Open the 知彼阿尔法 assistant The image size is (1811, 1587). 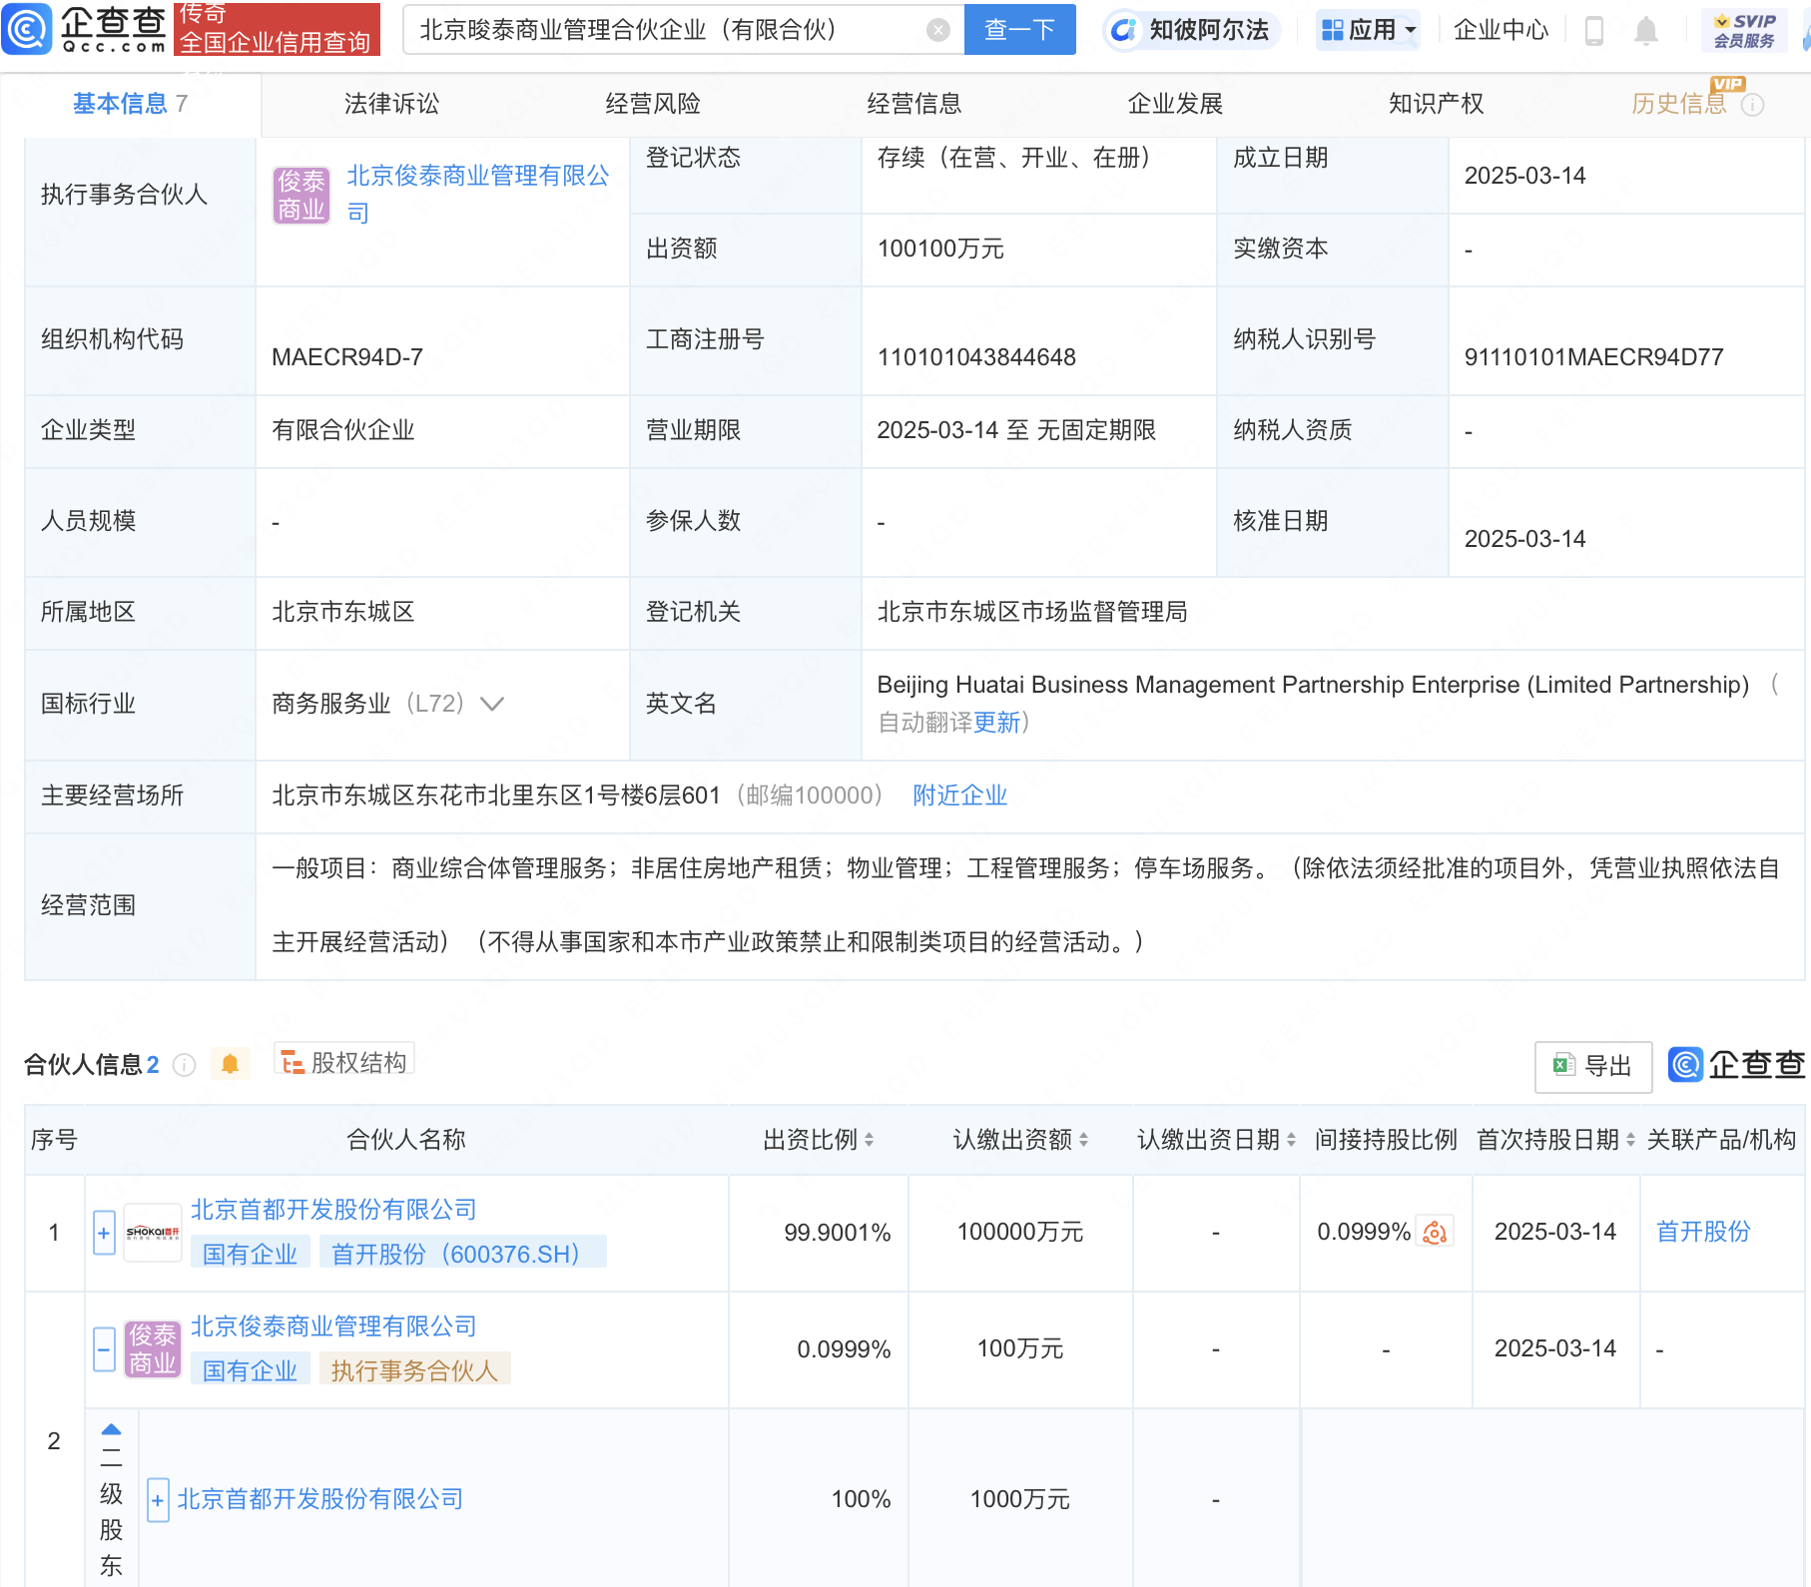1192,30
